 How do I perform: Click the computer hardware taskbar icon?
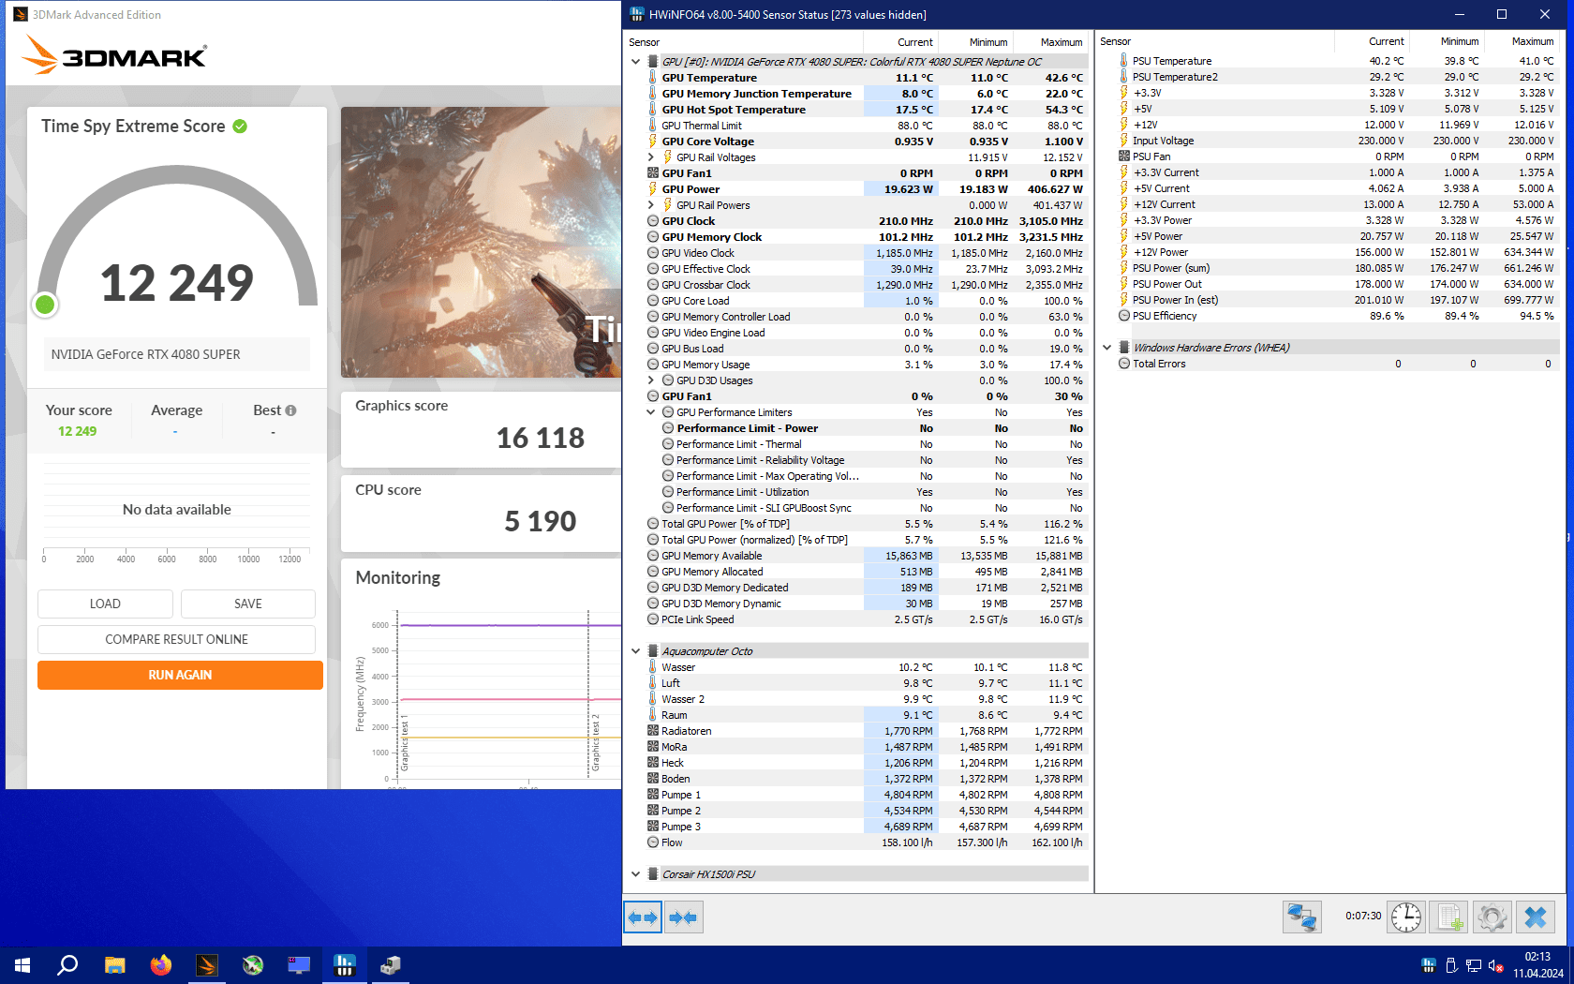(391, 964)
